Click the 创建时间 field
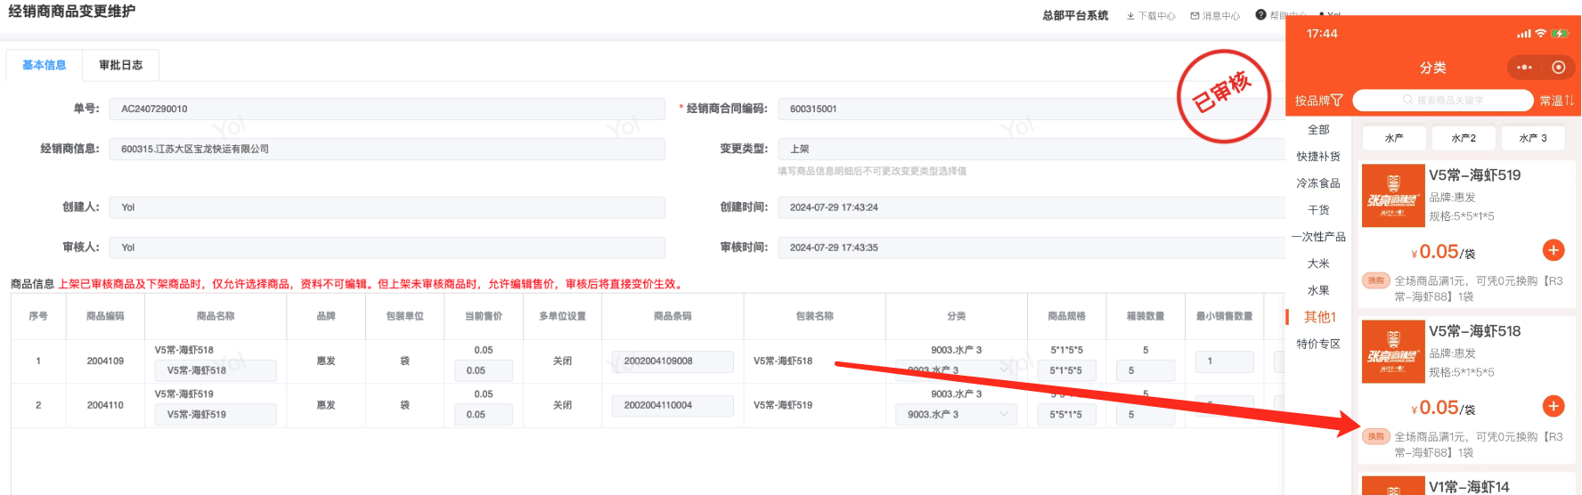This screenshot has width=1582, height=495. [x=1032, y=207]
